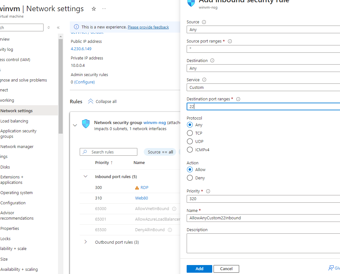The height and width of the screenshot is (274, 340).
Task: Click the Add button
Action: 199,269
